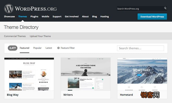The width and height of the screenshot is (172, 103).
Task: Switch to the Latest tab
Action: pos(49,48)
